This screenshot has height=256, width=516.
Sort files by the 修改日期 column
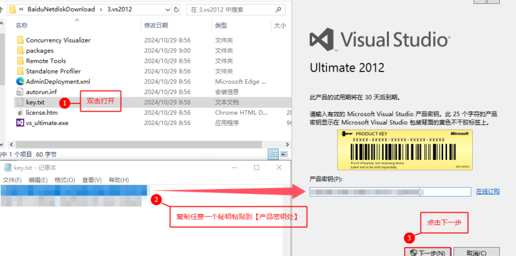[156, 25]
